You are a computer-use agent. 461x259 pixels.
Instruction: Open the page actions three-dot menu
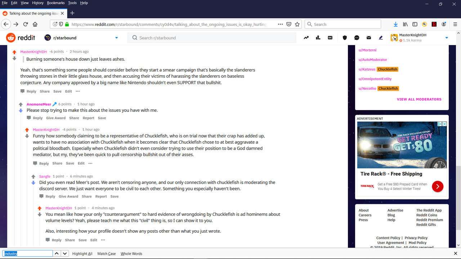click(x=280, y=24)
